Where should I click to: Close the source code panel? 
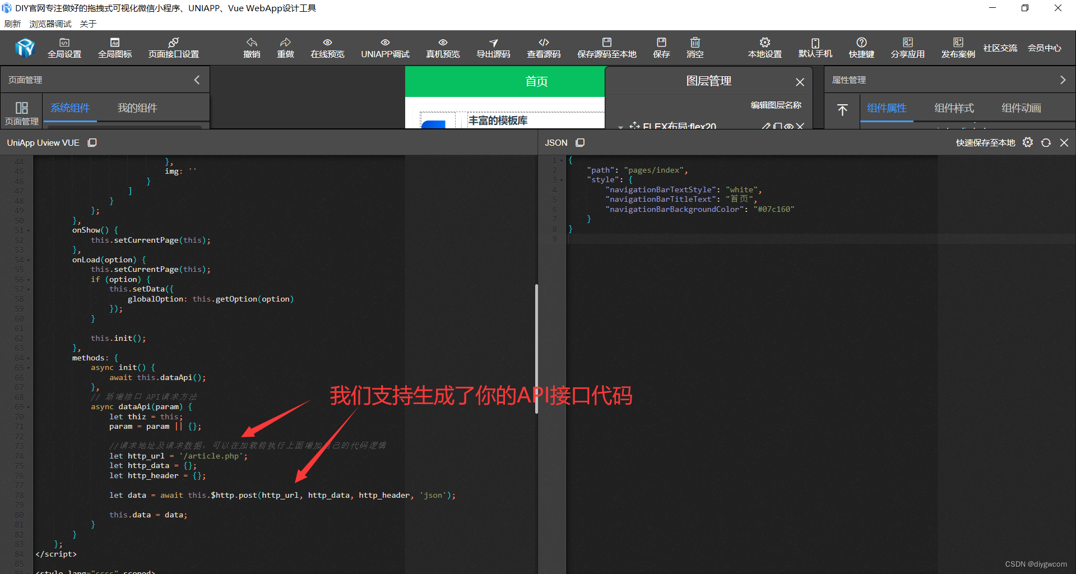tap(1064, 143)
